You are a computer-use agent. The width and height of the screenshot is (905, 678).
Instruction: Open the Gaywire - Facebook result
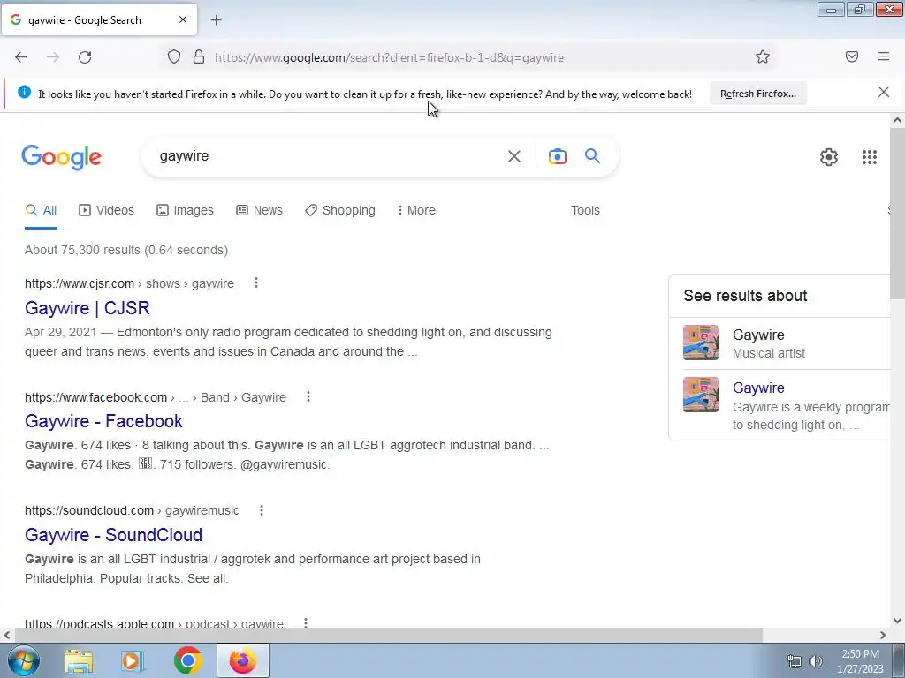(103, 421)
